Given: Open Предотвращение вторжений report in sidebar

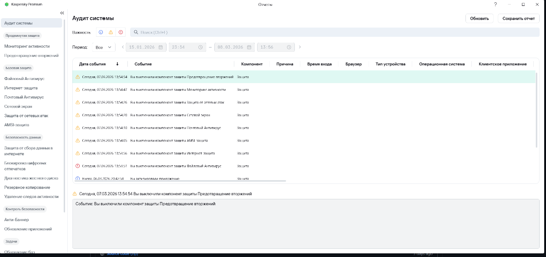Looking at the screenshot, I should (31, 55).
